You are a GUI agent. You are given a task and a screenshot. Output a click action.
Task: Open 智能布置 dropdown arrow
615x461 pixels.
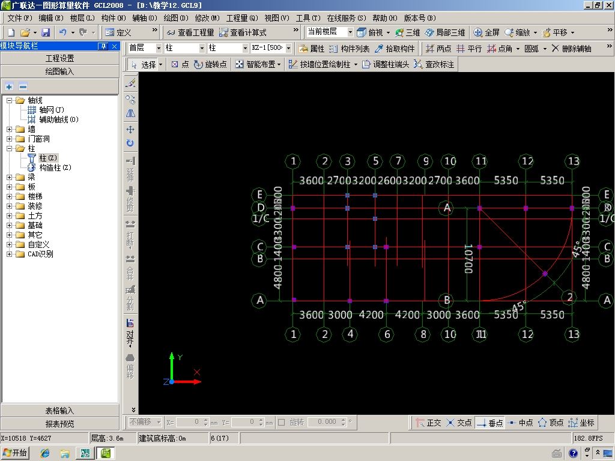(x=279, y=65)
